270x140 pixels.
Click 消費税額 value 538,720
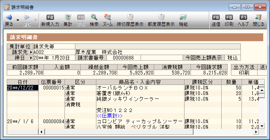172,73
